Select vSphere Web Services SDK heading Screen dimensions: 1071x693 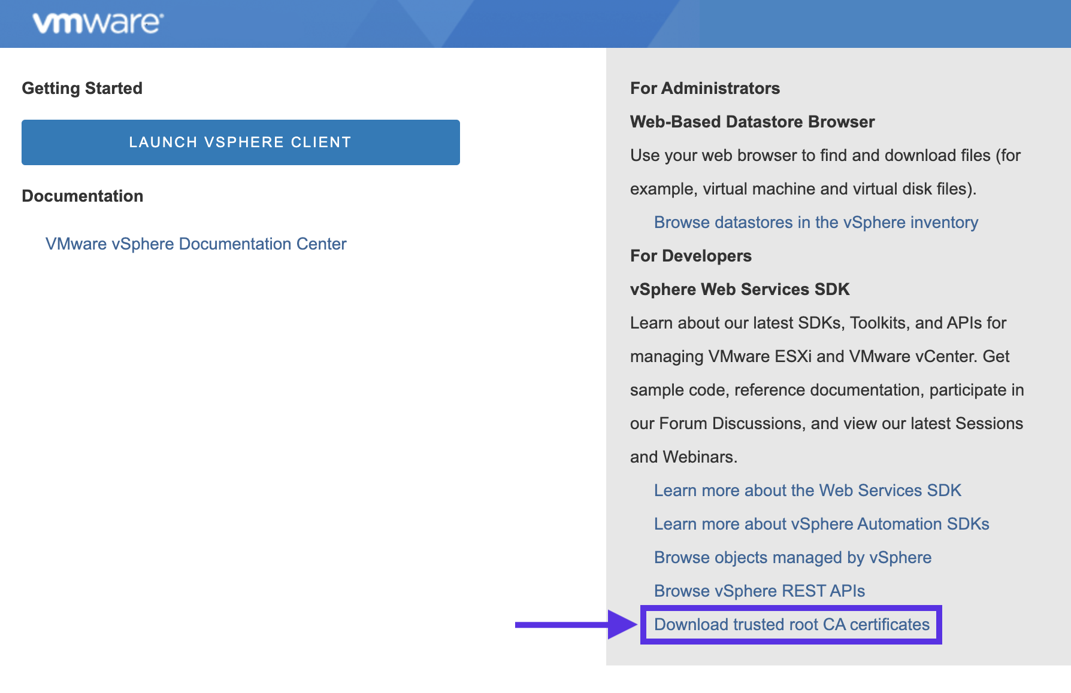(x=740, y=290)
